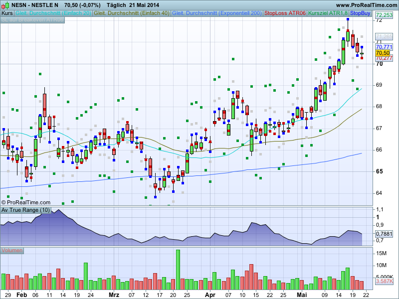
Task: Click the date label 24 on time axis
Action: click(x=91, y=295)
